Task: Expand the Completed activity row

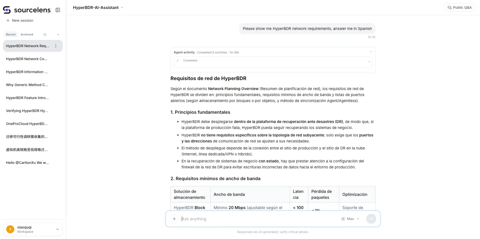Action: [x=273, y=62]
